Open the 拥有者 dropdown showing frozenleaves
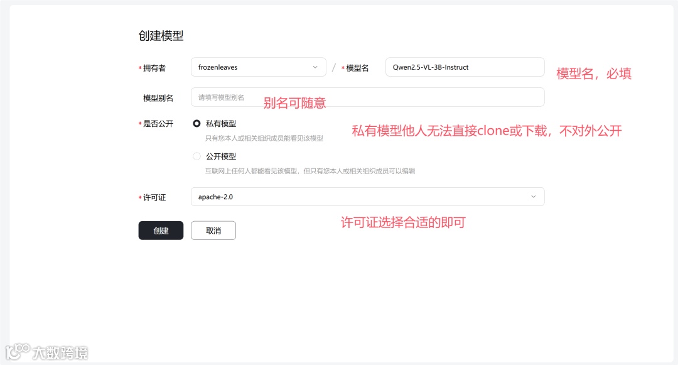Screen dimensions: 678x365 pyautogui.click(x=258, y=67)
